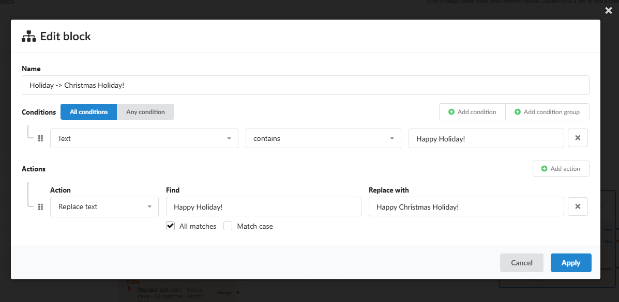Viewport: 619px width, 302px height.
Task: Open the Text condition field dropdown
Action: point(144,138)
